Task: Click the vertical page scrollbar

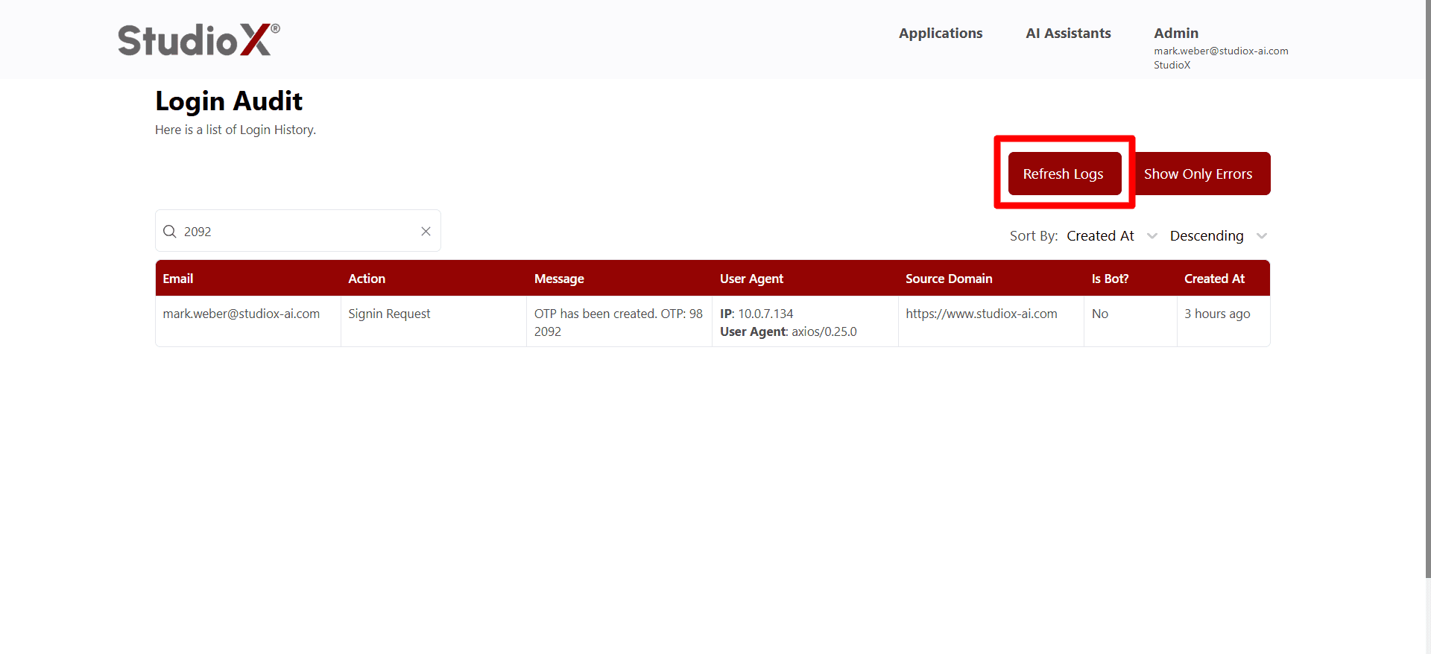Action: coord(1427,289)
